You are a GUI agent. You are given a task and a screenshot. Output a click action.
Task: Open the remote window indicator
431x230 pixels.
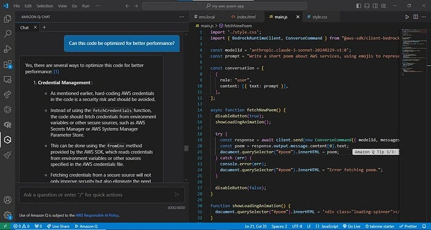[6, 226]
